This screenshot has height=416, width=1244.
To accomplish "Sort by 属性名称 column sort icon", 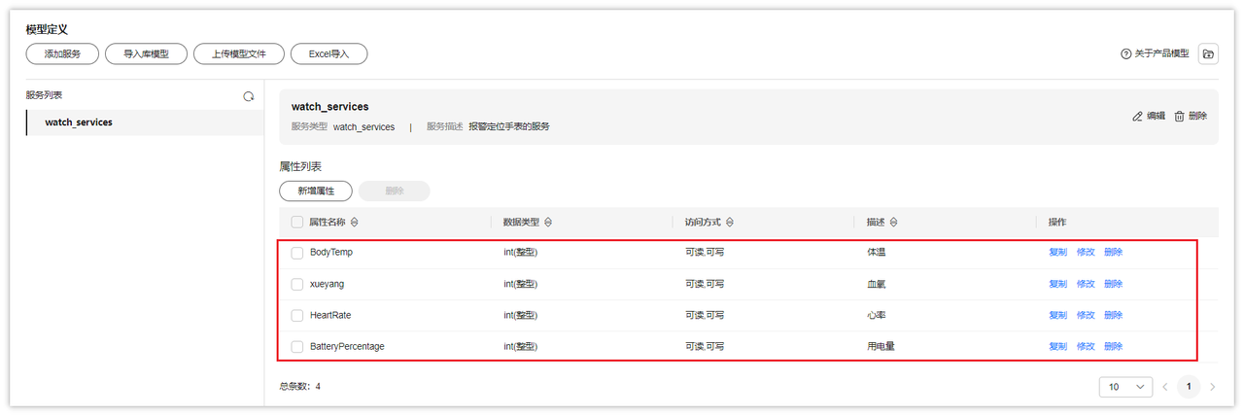I will pyautogui.click(x=355, y=222).
